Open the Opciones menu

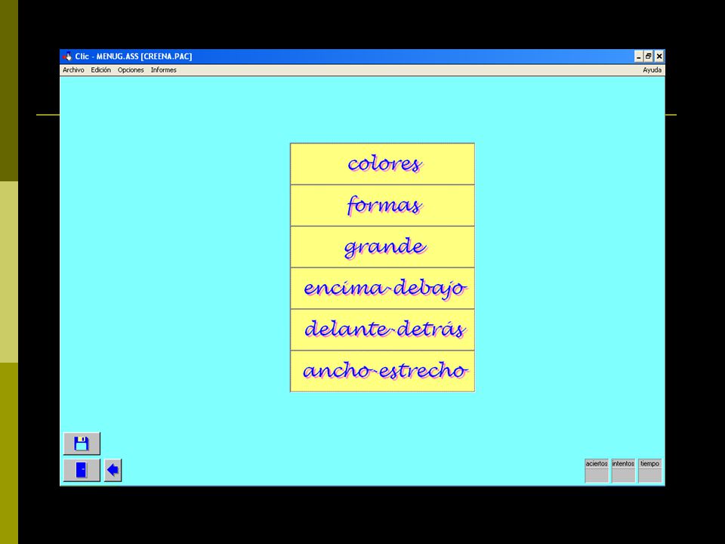pos(131,70)
